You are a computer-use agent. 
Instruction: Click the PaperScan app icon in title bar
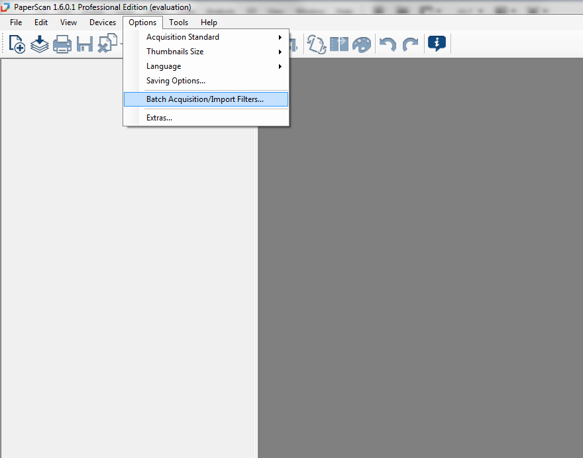click(x=5, y=7)
